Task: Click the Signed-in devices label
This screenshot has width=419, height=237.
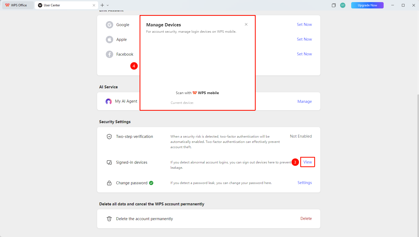Action: pyautogui.click(x=132, y=162)
